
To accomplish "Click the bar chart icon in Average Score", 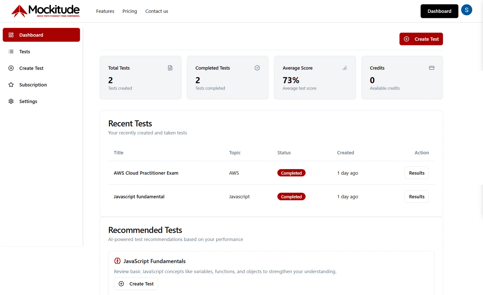I will tap(344, 68).
